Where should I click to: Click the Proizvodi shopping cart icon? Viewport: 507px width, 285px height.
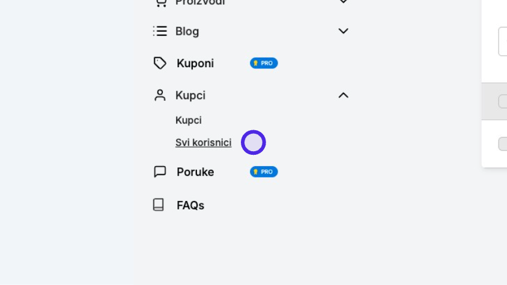pos(161,3)
